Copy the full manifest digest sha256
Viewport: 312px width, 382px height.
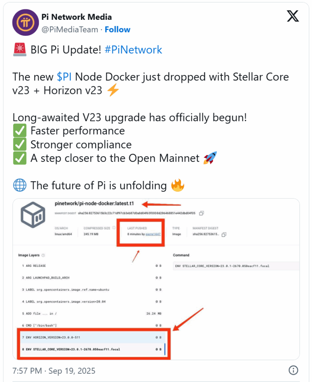tap(201, 213)
